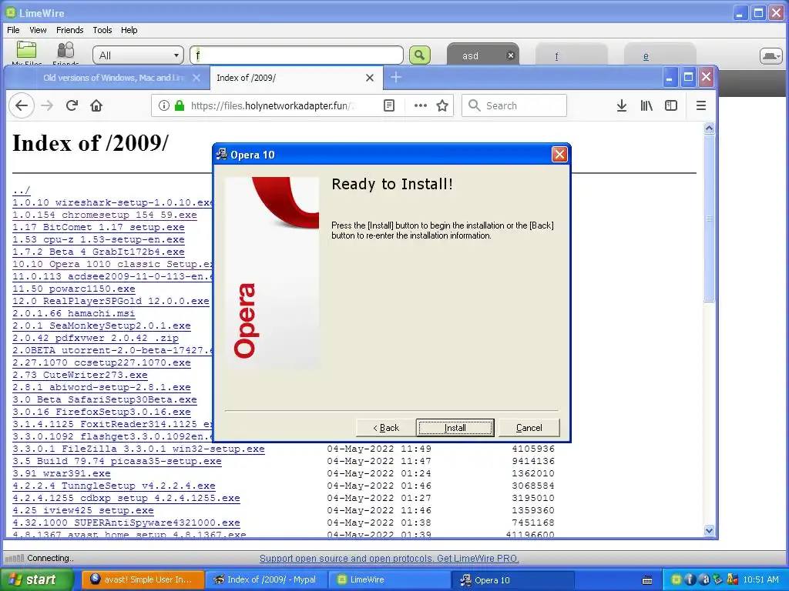Click the system tray clock 10:51 AM

point(760,580)
